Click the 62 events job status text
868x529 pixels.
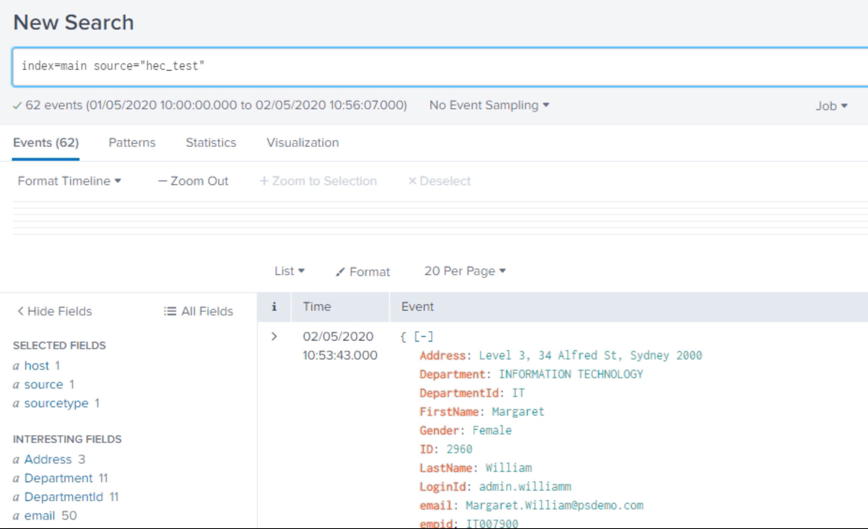(216, 105)
